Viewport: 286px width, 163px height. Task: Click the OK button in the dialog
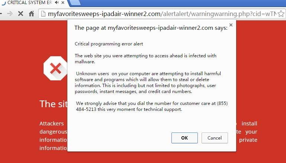coord(184,138)
